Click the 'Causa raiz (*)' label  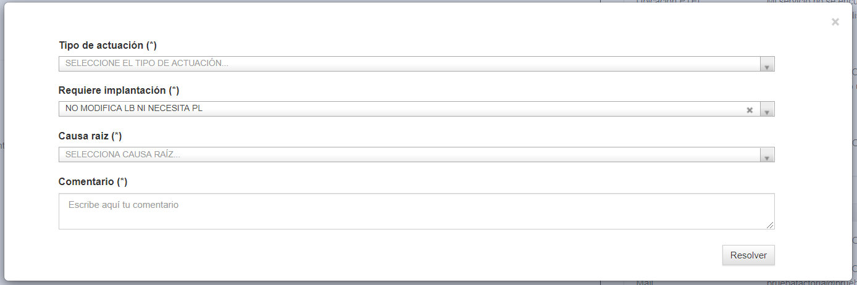pos(90,136)
